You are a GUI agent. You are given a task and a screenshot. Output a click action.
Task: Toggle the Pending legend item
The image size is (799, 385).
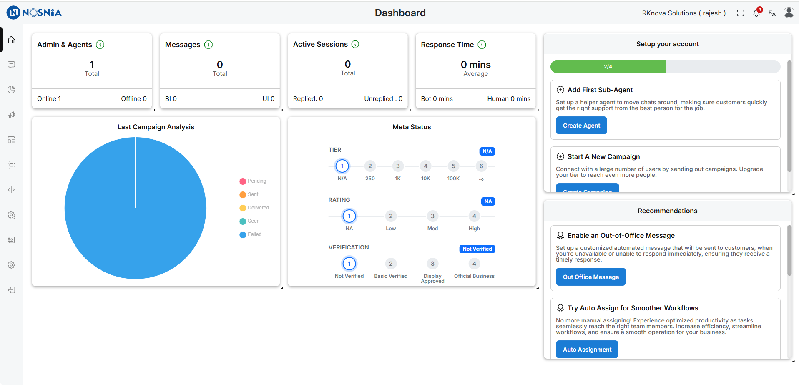click(x=253, y=181)
